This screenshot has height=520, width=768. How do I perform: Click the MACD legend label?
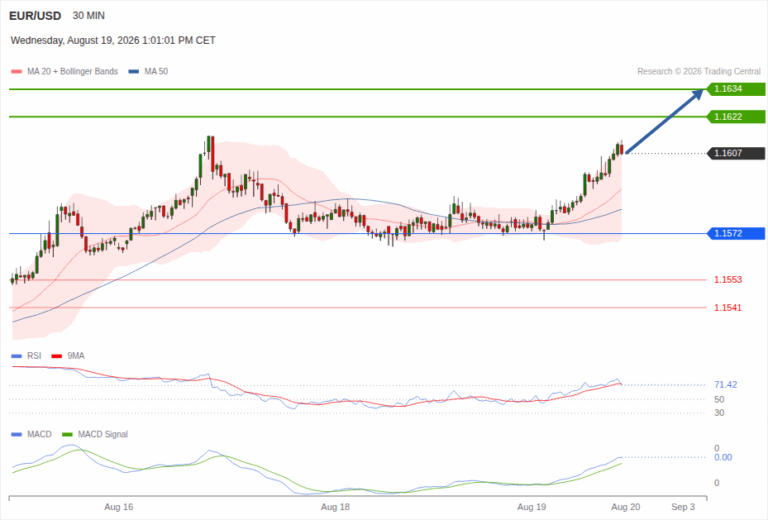pyautogui.click(x=40, y=434)
